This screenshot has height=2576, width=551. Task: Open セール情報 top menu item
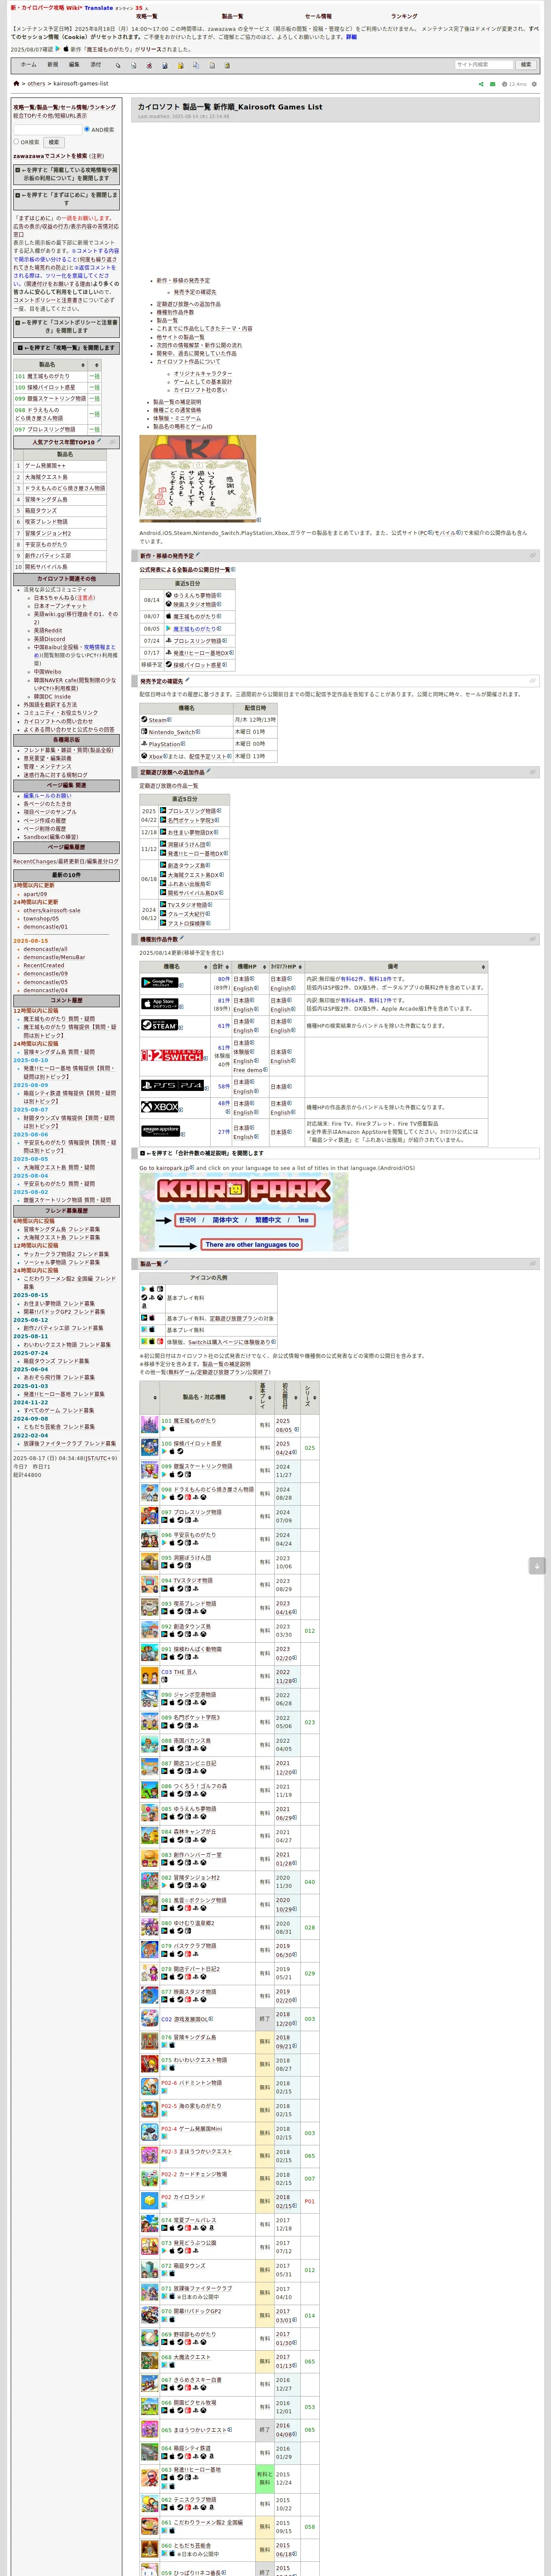tap(318, 16)
